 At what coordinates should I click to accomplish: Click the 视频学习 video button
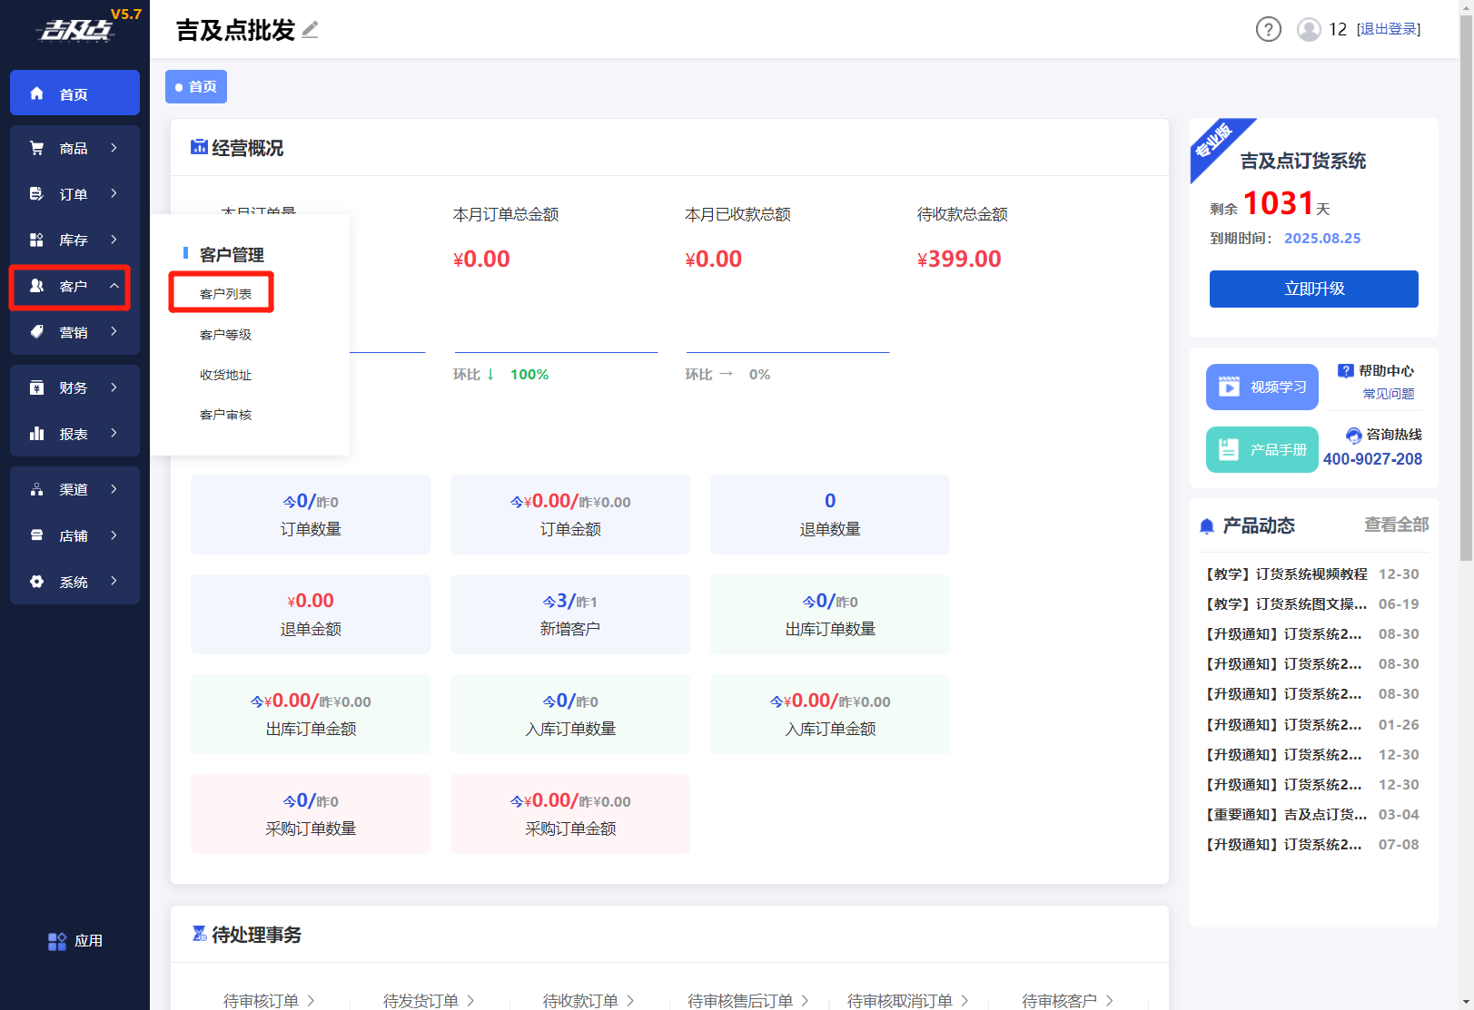(x=1261, y=387)
